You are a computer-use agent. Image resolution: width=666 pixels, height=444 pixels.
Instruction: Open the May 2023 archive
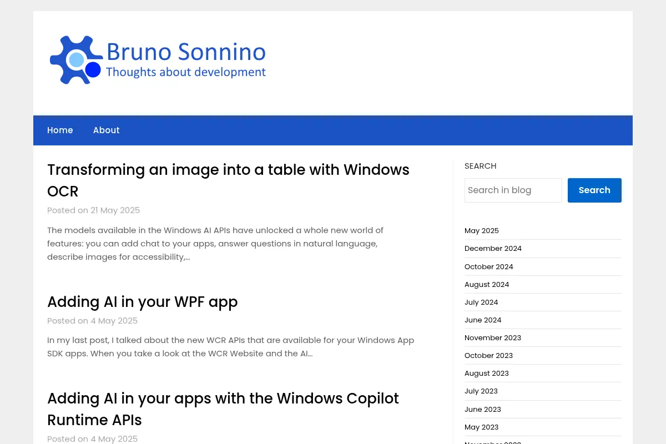coord(481,427)
